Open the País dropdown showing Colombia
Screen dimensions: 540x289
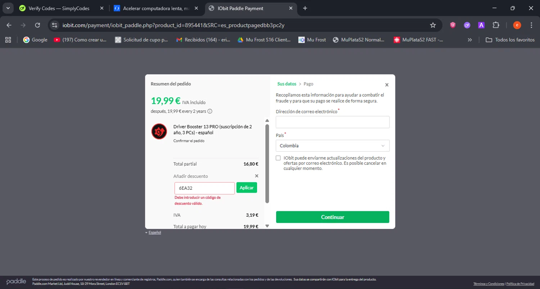(x=333, y=146)
